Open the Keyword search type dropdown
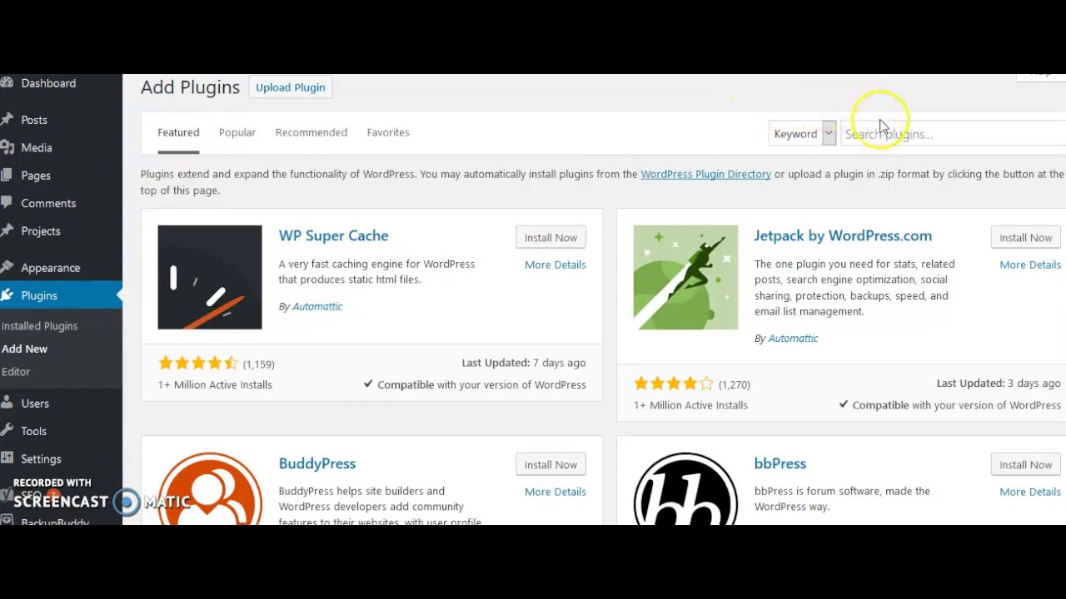 pos(802,133)
